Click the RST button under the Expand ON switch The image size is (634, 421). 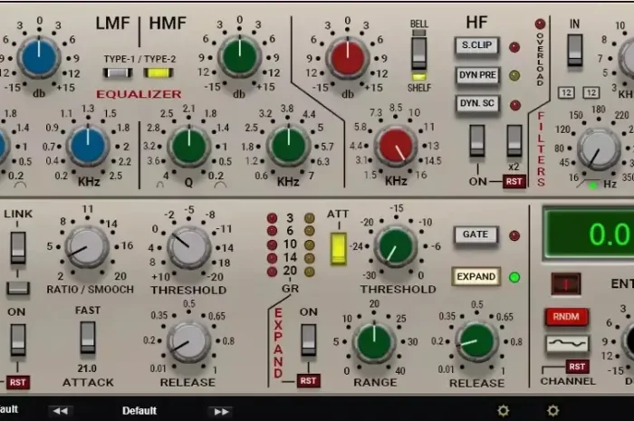tap(309, 380)
